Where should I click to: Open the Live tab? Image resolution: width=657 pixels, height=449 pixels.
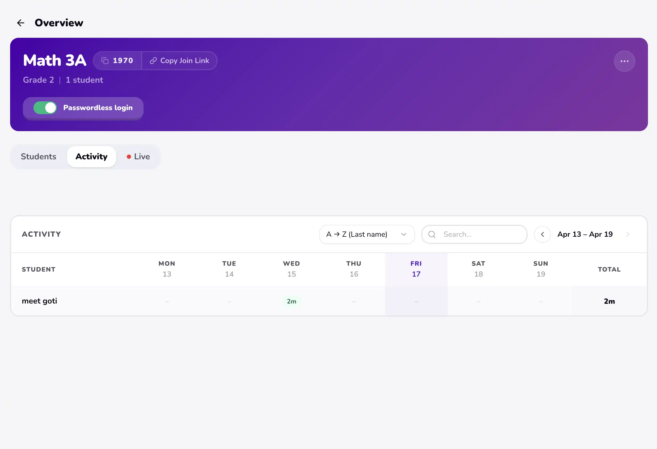coord(138,156)
